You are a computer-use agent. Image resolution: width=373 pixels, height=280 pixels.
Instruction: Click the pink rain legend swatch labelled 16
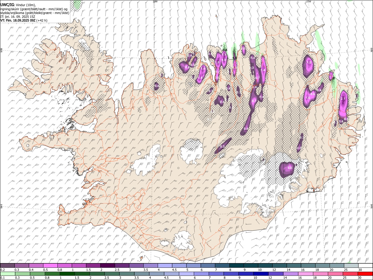pos(306,274)
